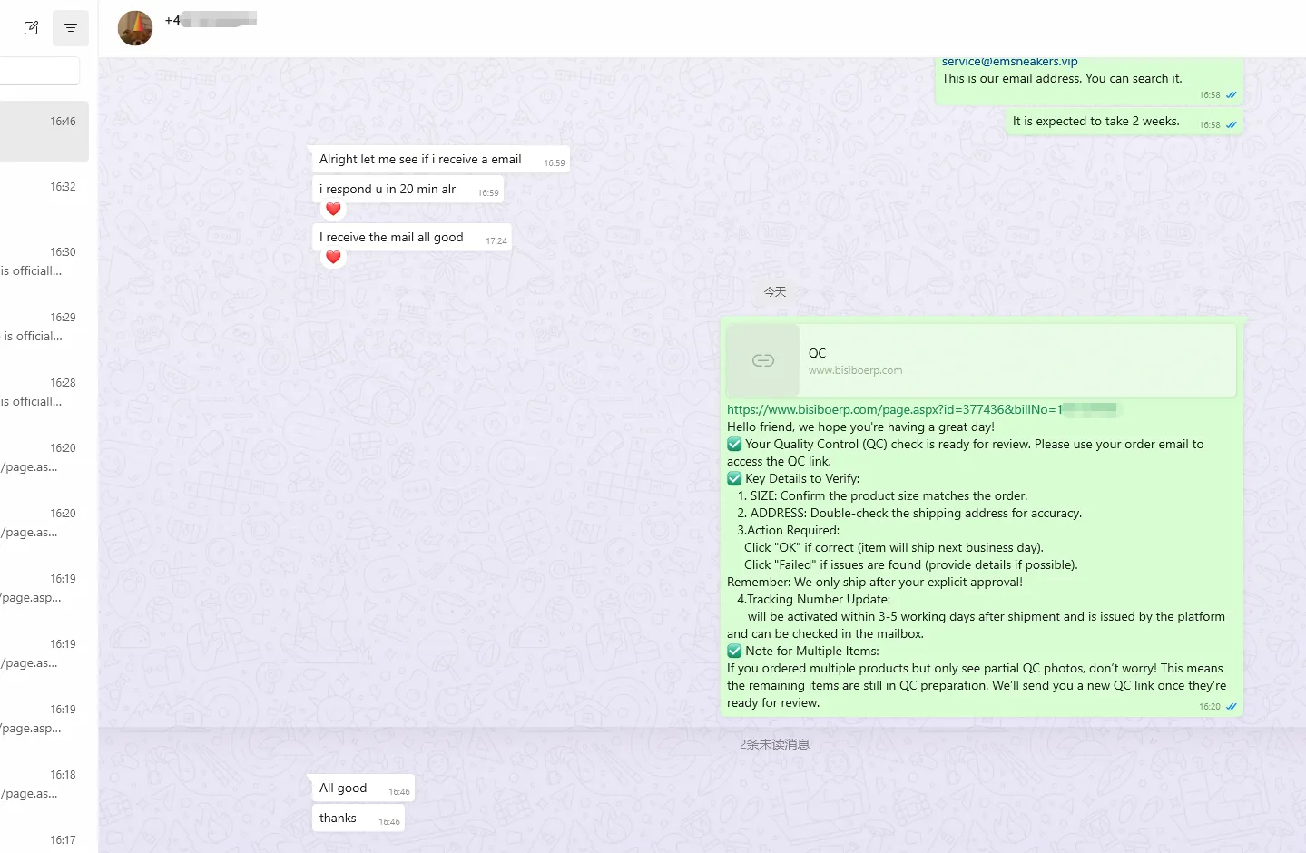This screenshot has height=853, width=1306.
Task: Click the link icon in QC preview card
Action: (763, 360)
